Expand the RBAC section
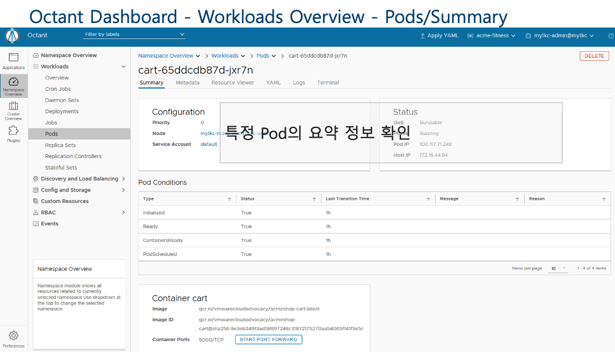This screenshot has height=352, width=615. [x=124, y=212]
